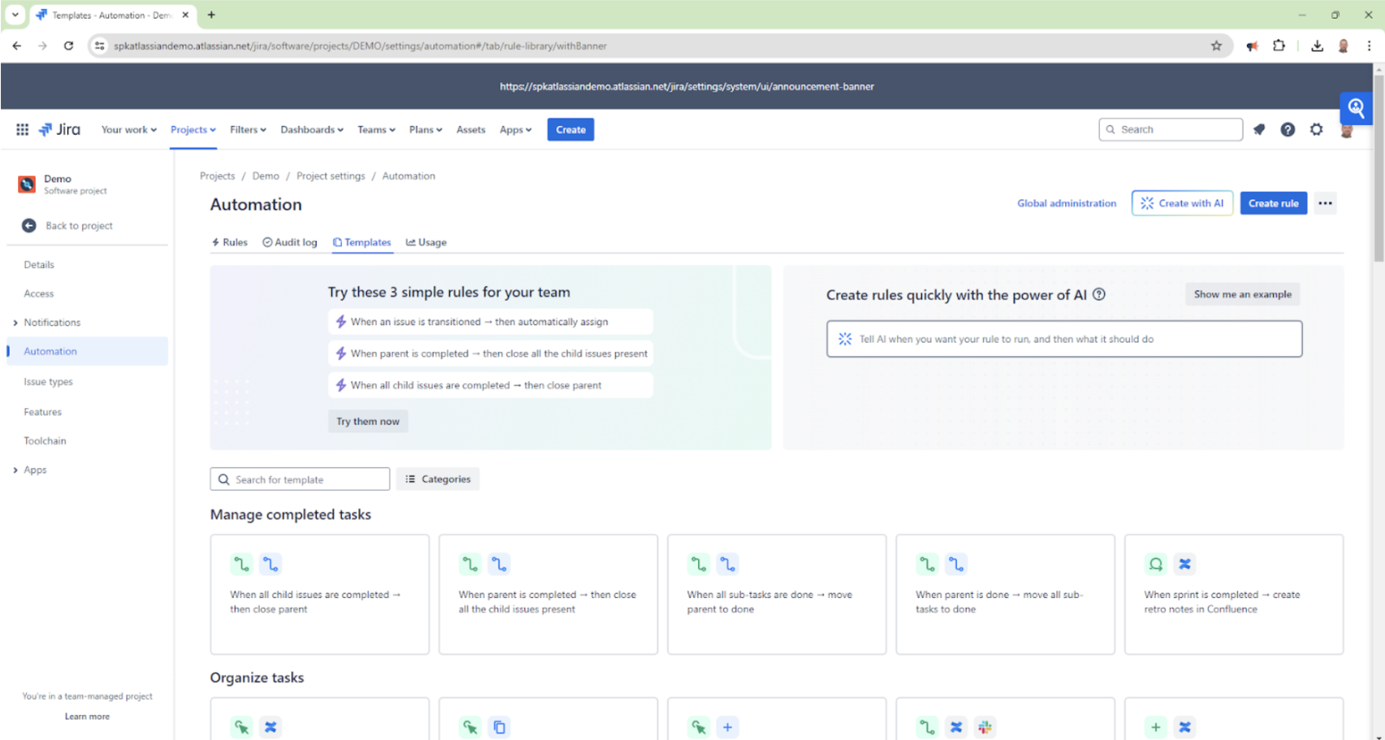Click the Demo project avatar icon
Image resolution: width=1385 pixels, height=740 pixels.
(27, 184)
